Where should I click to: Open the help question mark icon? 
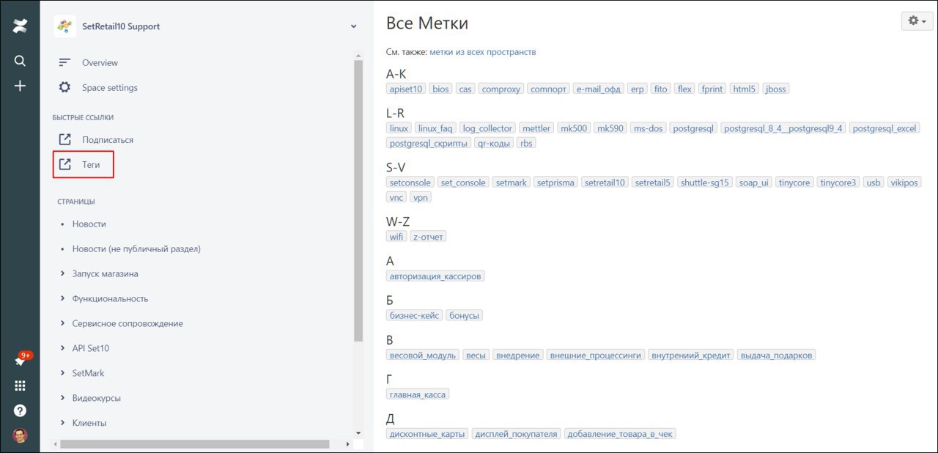click(20, 410)
